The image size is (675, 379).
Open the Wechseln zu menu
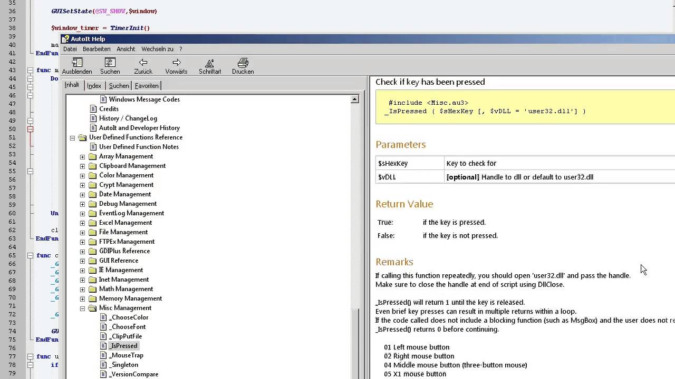click(157, 49)
